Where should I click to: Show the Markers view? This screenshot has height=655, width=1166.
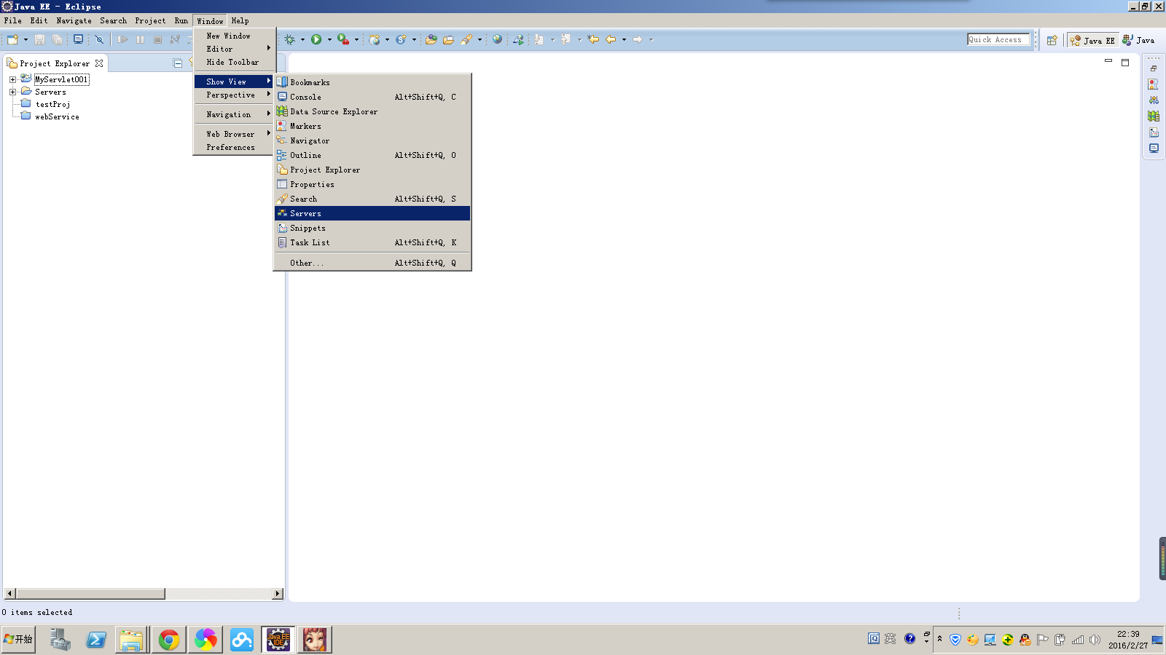372,126
